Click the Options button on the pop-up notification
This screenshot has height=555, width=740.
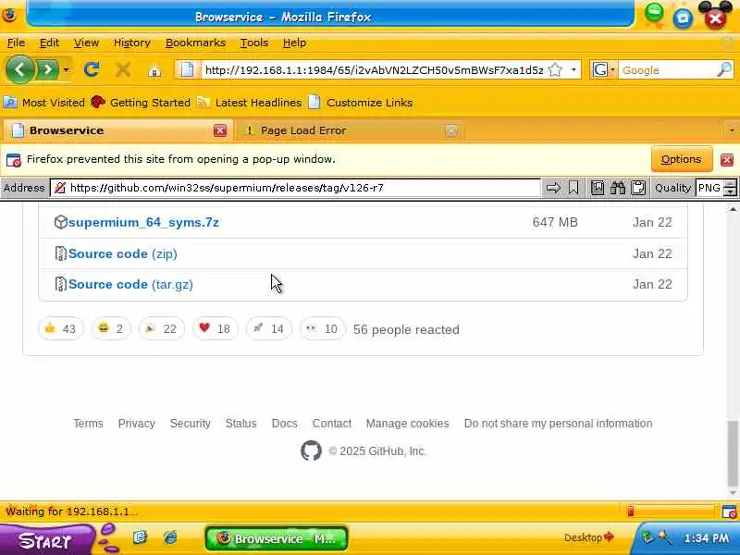(x=682, y=159)
